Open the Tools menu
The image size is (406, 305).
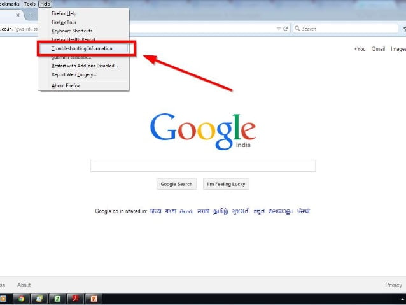29,4
